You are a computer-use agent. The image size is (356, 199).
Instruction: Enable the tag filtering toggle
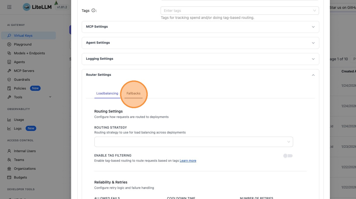(288, 156)
